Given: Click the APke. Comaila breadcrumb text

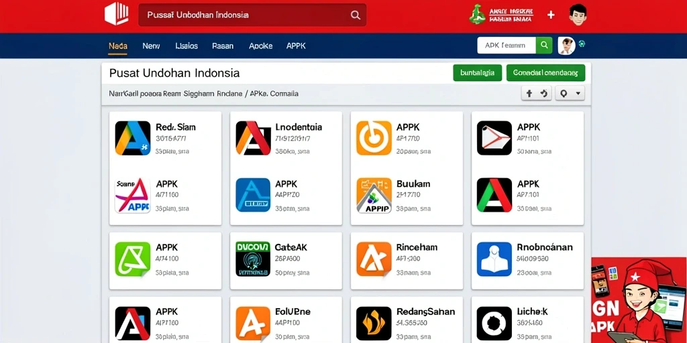Looking at the screenshot, I should click(x=274, y=93).
